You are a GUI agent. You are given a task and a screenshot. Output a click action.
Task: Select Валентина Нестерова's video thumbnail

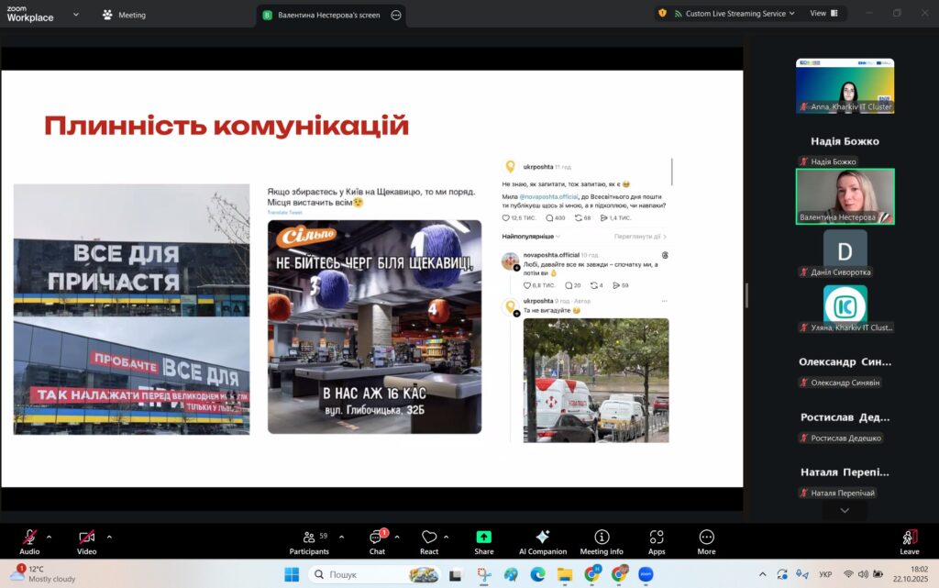(x=845, y=195)
